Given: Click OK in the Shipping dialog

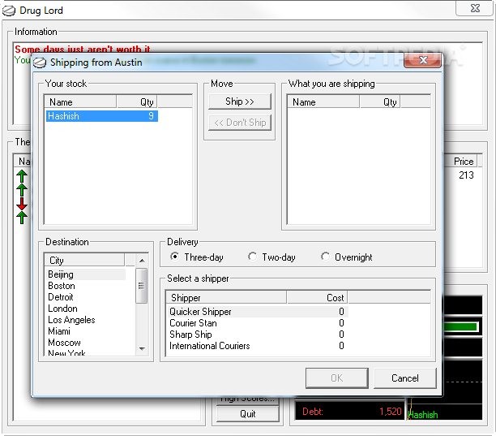Looking at the screenshot, I should click(x=337, y=378).
